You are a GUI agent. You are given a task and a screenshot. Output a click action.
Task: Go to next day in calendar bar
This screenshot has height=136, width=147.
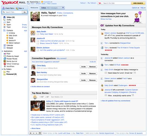point(37,133)
